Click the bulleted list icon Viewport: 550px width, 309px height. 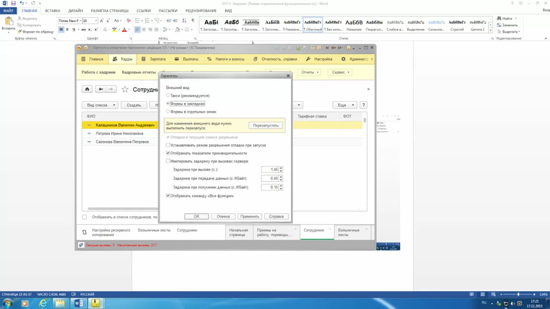point(137,21)
